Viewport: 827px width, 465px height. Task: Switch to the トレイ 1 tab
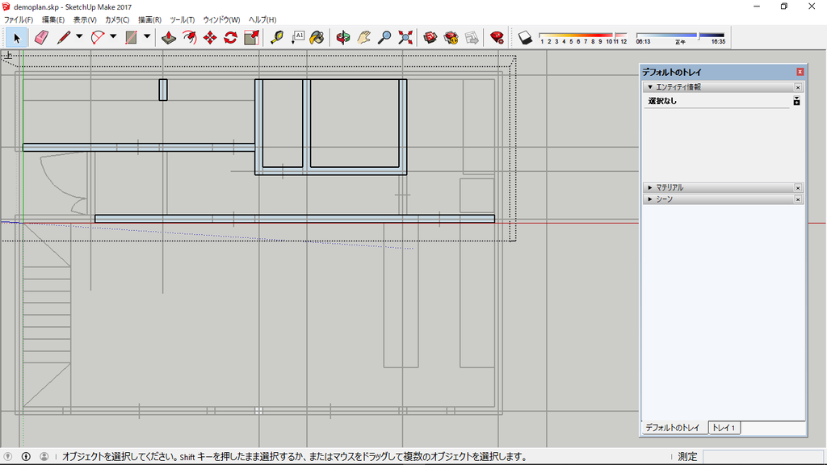(724, 428)
